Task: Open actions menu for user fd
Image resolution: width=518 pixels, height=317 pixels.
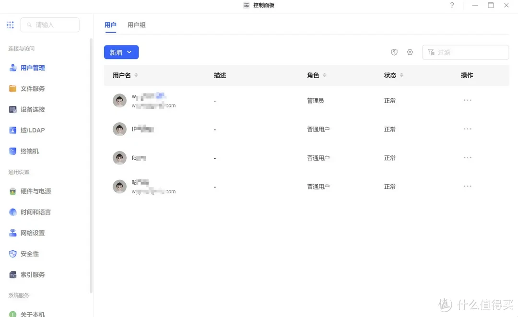Action: pos(467,157)
